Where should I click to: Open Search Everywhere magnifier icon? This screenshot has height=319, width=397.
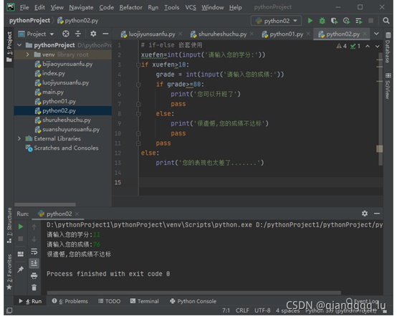(x=386, y=21)
